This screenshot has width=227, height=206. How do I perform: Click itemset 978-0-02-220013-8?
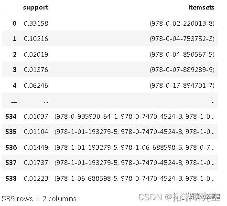(x=182, y=23)
